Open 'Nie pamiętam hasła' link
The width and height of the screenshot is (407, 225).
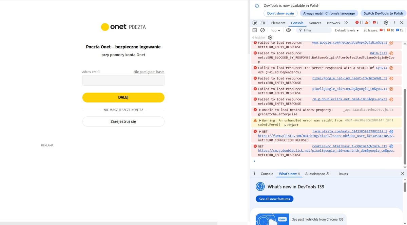149,72
